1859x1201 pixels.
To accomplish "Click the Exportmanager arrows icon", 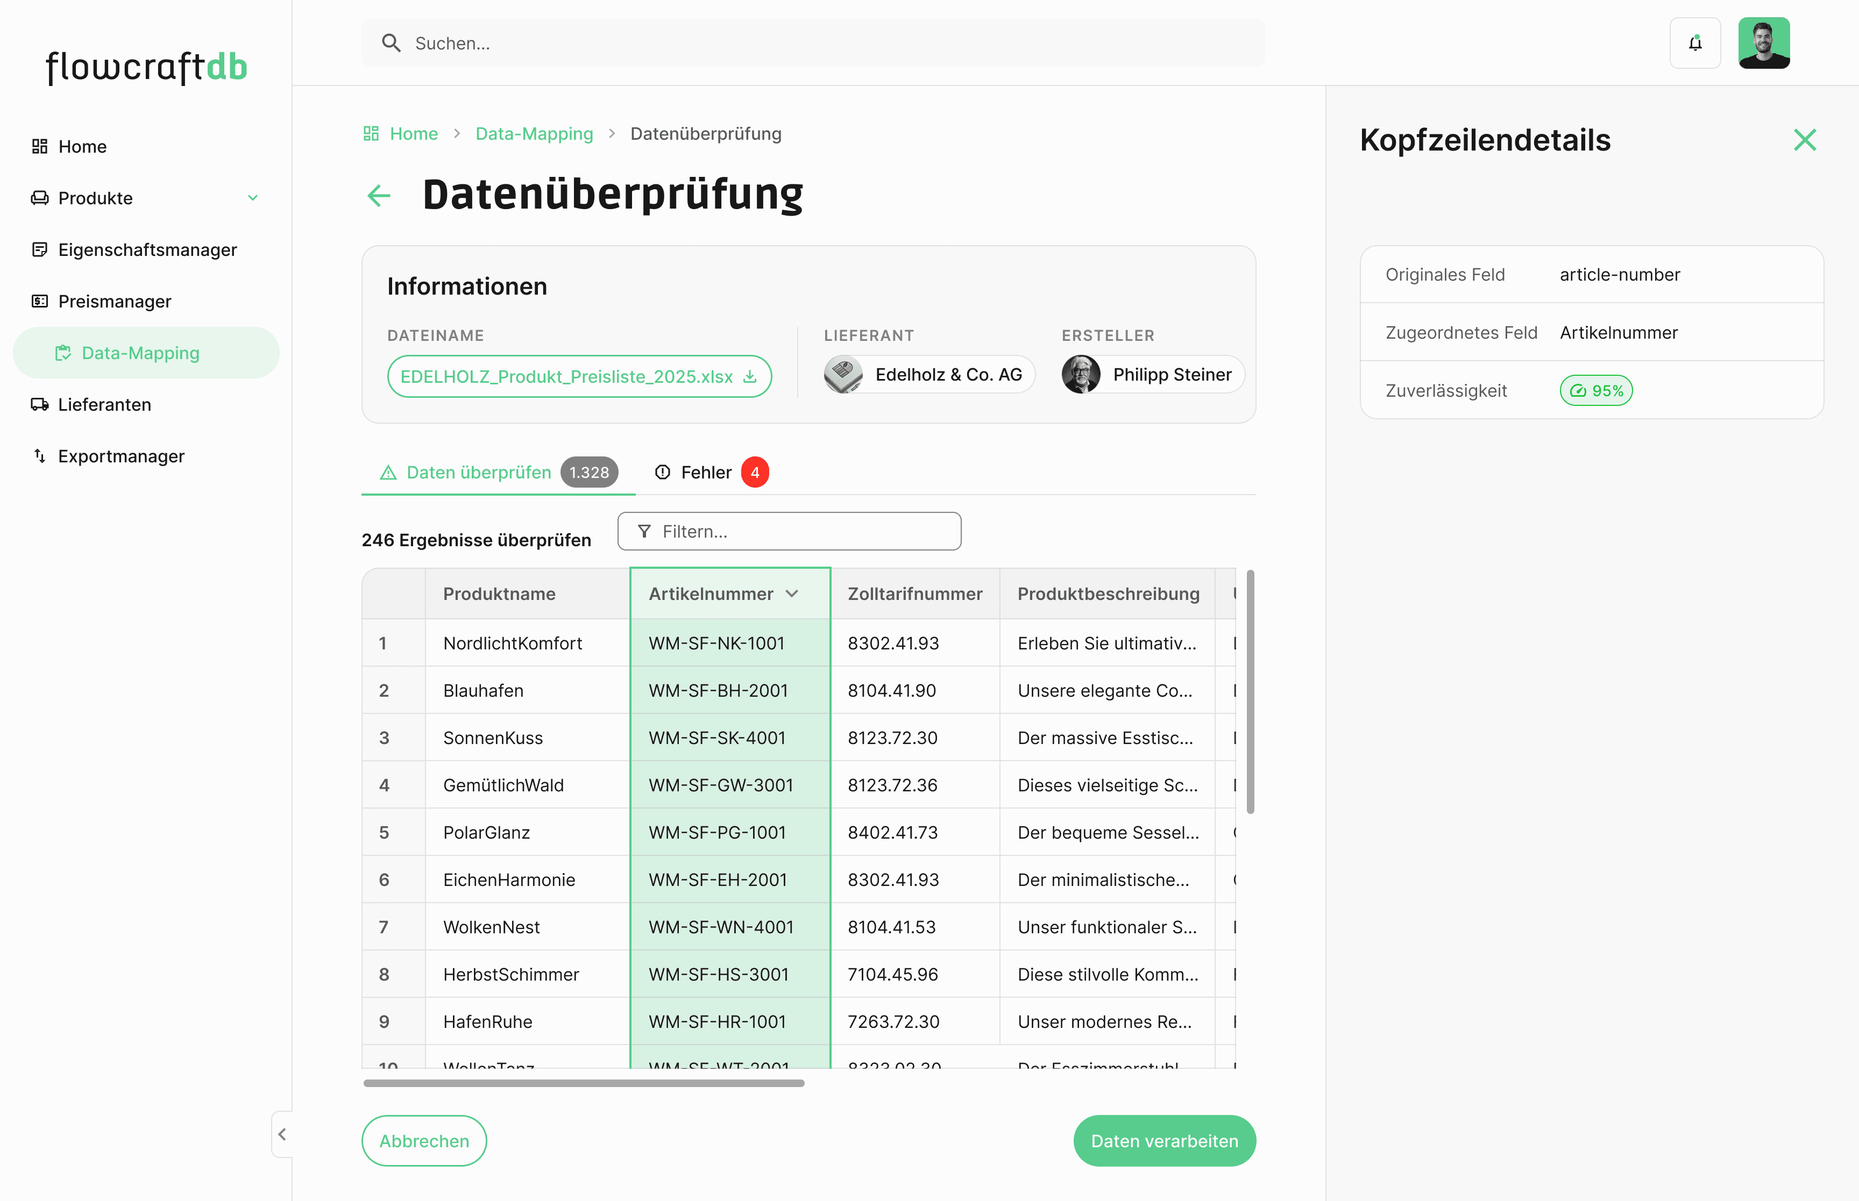I will coord(39,455).
